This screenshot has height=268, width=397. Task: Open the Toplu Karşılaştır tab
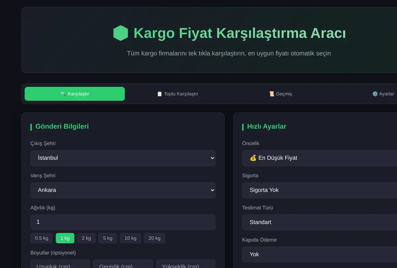178,94
